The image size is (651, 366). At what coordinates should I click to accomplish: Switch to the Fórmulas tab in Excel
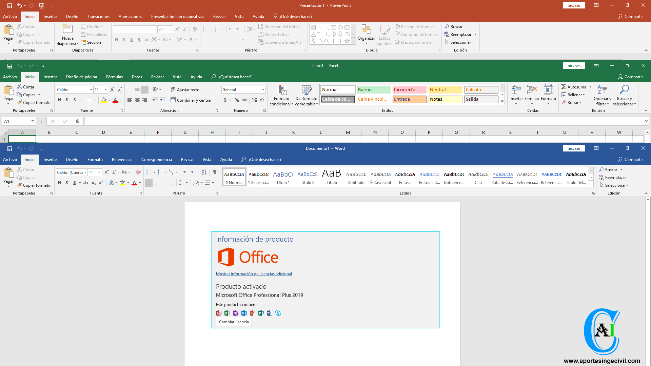[114, 77]
